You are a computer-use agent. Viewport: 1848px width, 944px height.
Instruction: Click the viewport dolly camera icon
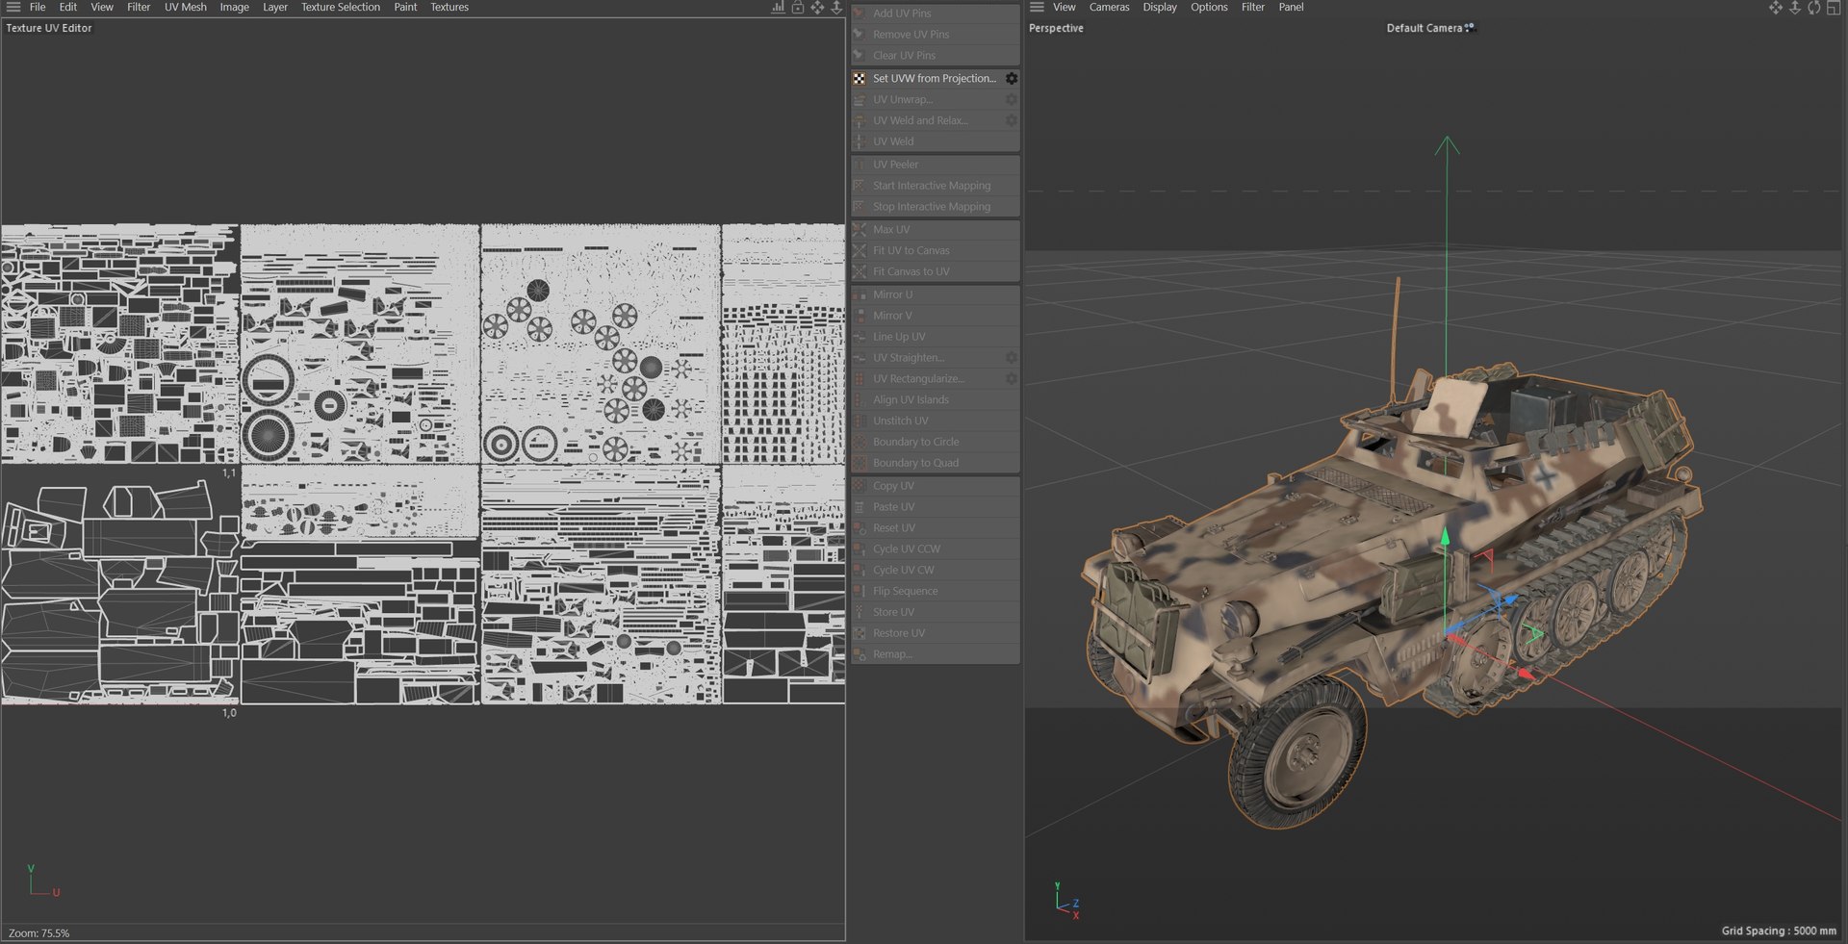coord(1795,7)
